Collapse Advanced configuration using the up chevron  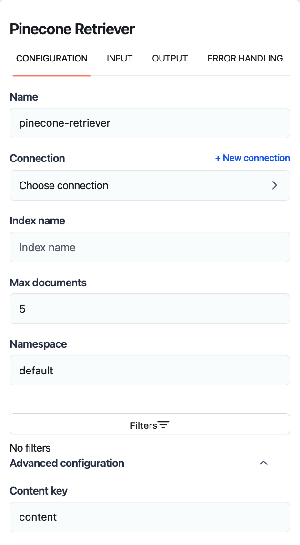click(x=263, y=463)
